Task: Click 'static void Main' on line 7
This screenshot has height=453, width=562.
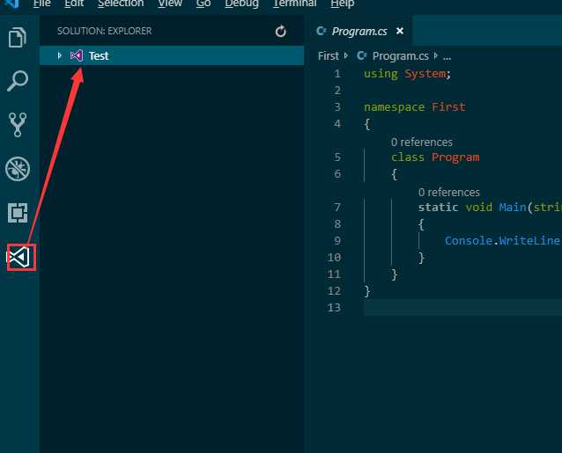Action: point(472,208)
